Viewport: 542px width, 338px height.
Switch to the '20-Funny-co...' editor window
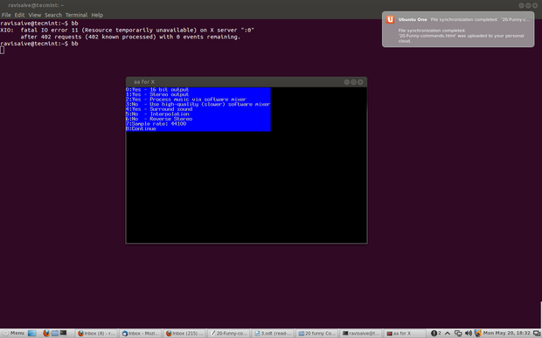229,333
